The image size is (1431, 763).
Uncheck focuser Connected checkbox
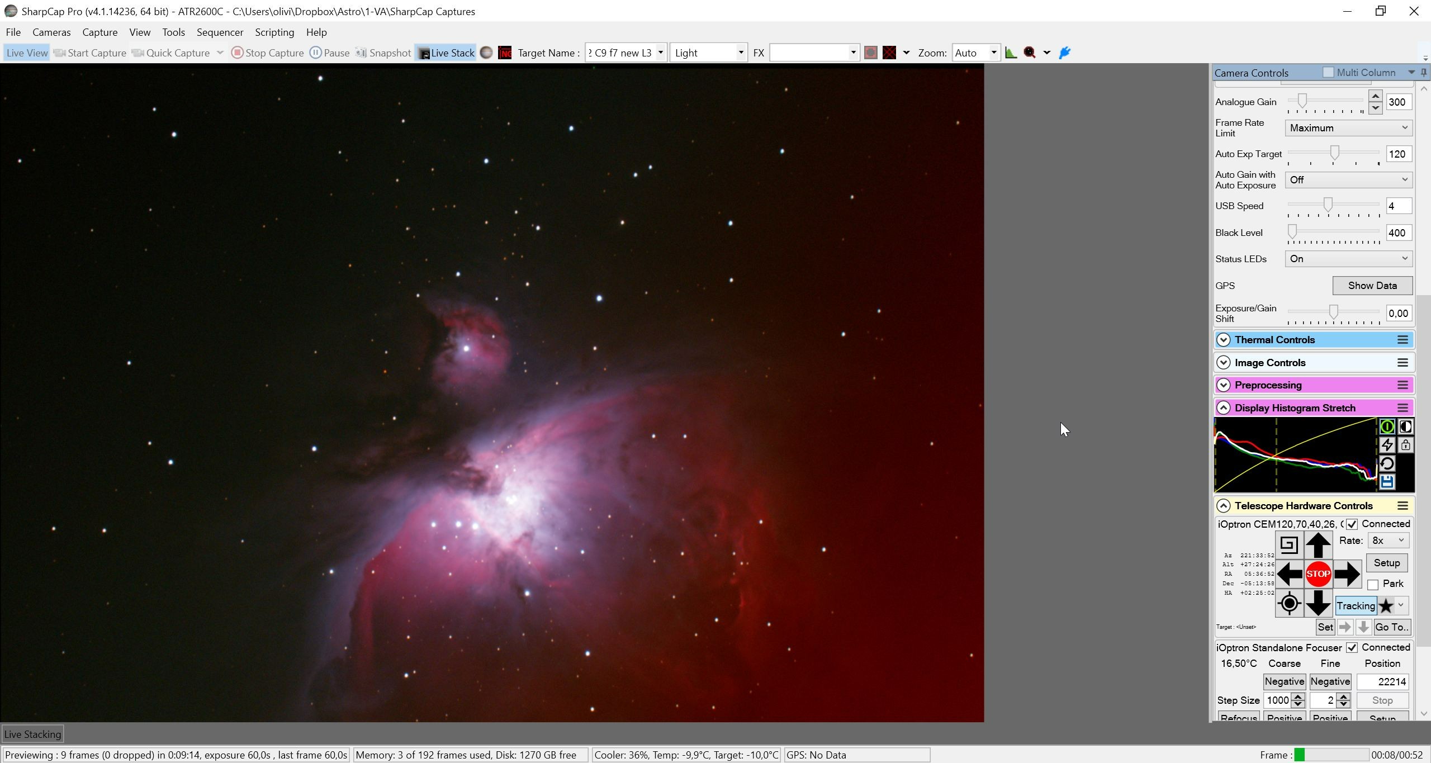tap(1352, 647)
